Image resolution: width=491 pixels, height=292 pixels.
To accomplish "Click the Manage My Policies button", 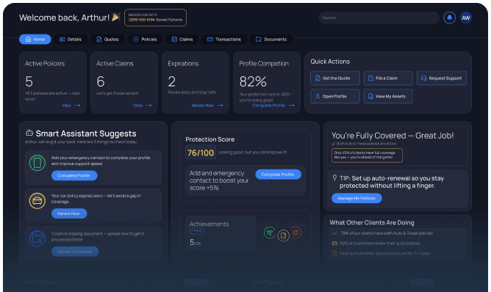I will coord(356,198).
